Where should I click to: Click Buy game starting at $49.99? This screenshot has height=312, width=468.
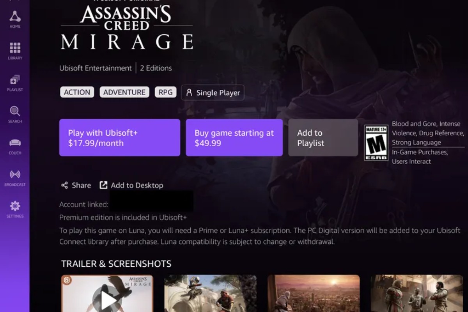(x=234, y=138)
